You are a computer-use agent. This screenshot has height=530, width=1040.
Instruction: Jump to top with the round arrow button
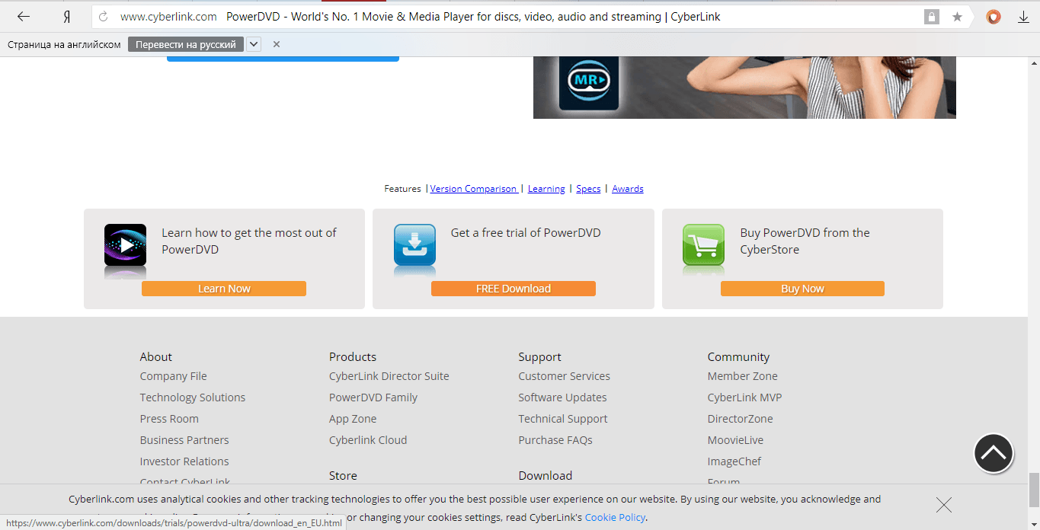click(x=994, y=454)
